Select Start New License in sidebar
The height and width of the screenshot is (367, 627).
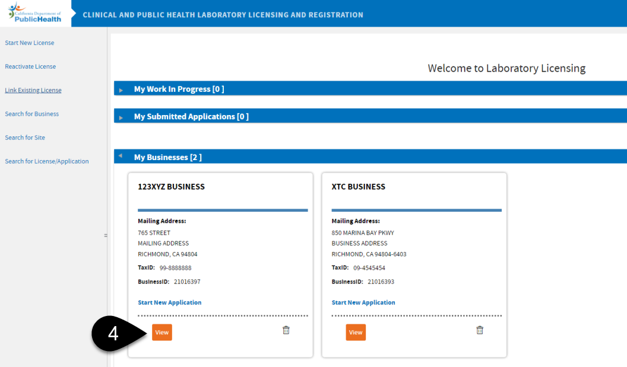point(29,42)
